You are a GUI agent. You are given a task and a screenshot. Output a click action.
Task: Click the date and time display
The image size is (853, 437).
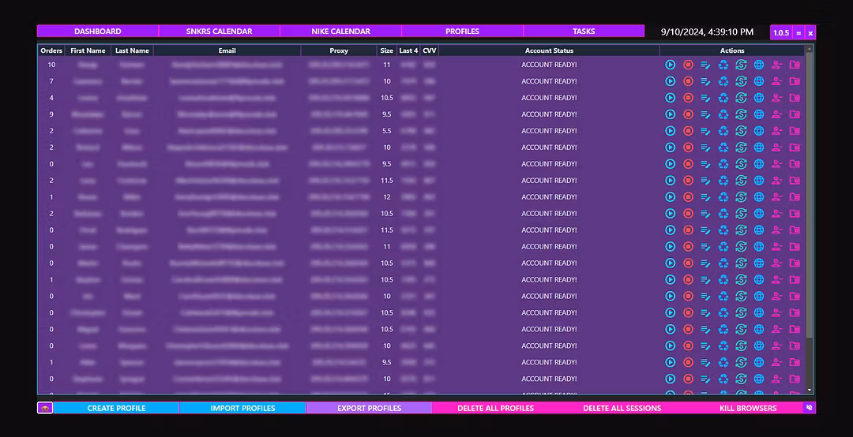707,32
